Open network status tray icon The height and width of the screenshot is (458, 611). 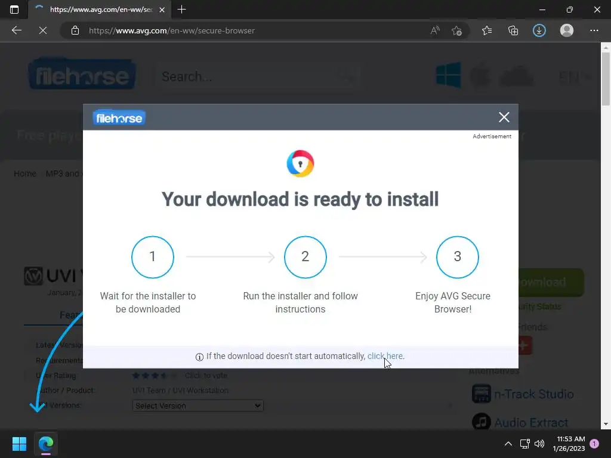click(524, 444)
